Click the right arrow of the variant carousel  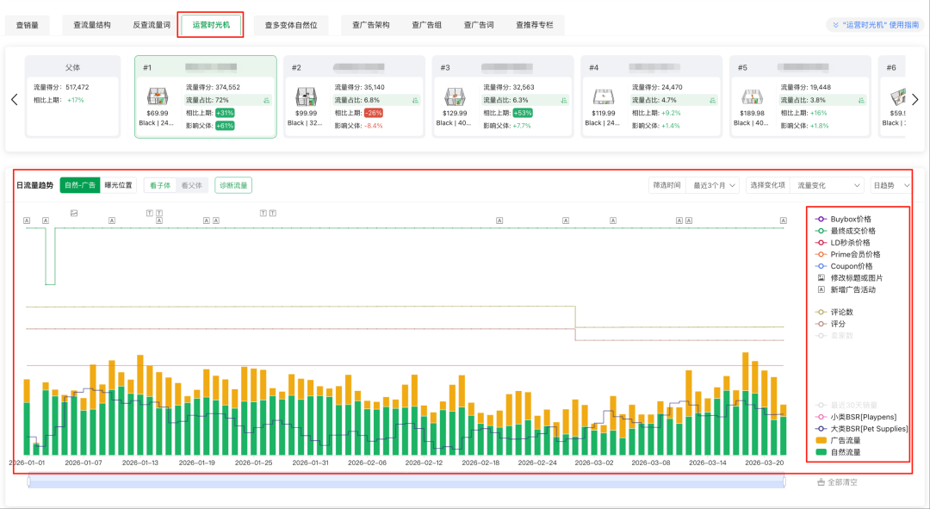pyautogui.click(x=915, y=99)
